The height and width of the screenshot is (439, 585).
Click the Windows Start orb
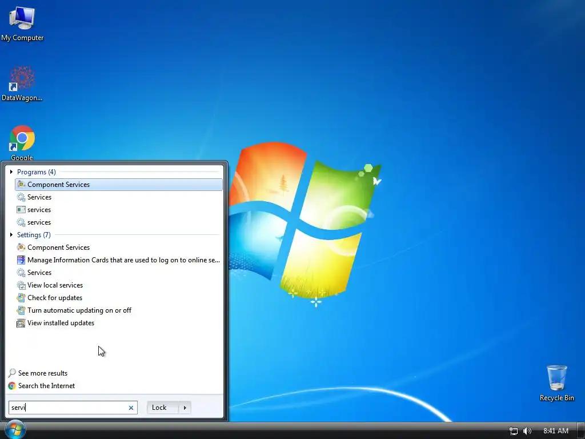click(15, 429)
